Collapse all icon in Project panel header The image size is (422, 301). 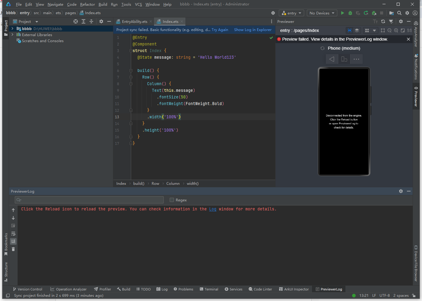(x=91, y=21)
